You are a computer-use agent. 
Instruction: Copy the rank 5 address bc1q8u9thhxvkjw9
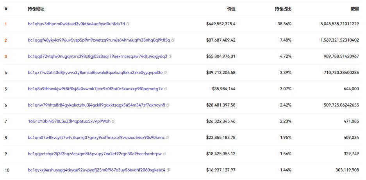tap(166, 89)
